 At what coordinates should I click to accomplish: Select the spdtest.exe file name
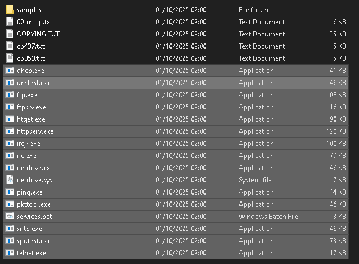34,241
